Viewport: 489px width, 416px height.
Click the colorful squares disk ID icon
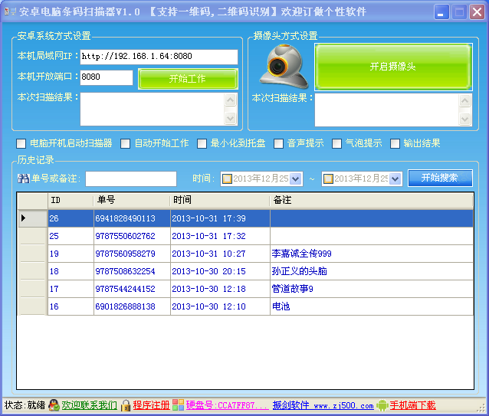coord(178,405)
